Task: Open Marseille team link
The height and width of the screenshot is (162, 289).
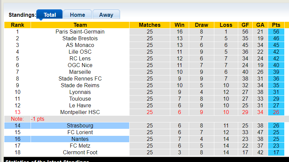Action: tap(80, 72)
